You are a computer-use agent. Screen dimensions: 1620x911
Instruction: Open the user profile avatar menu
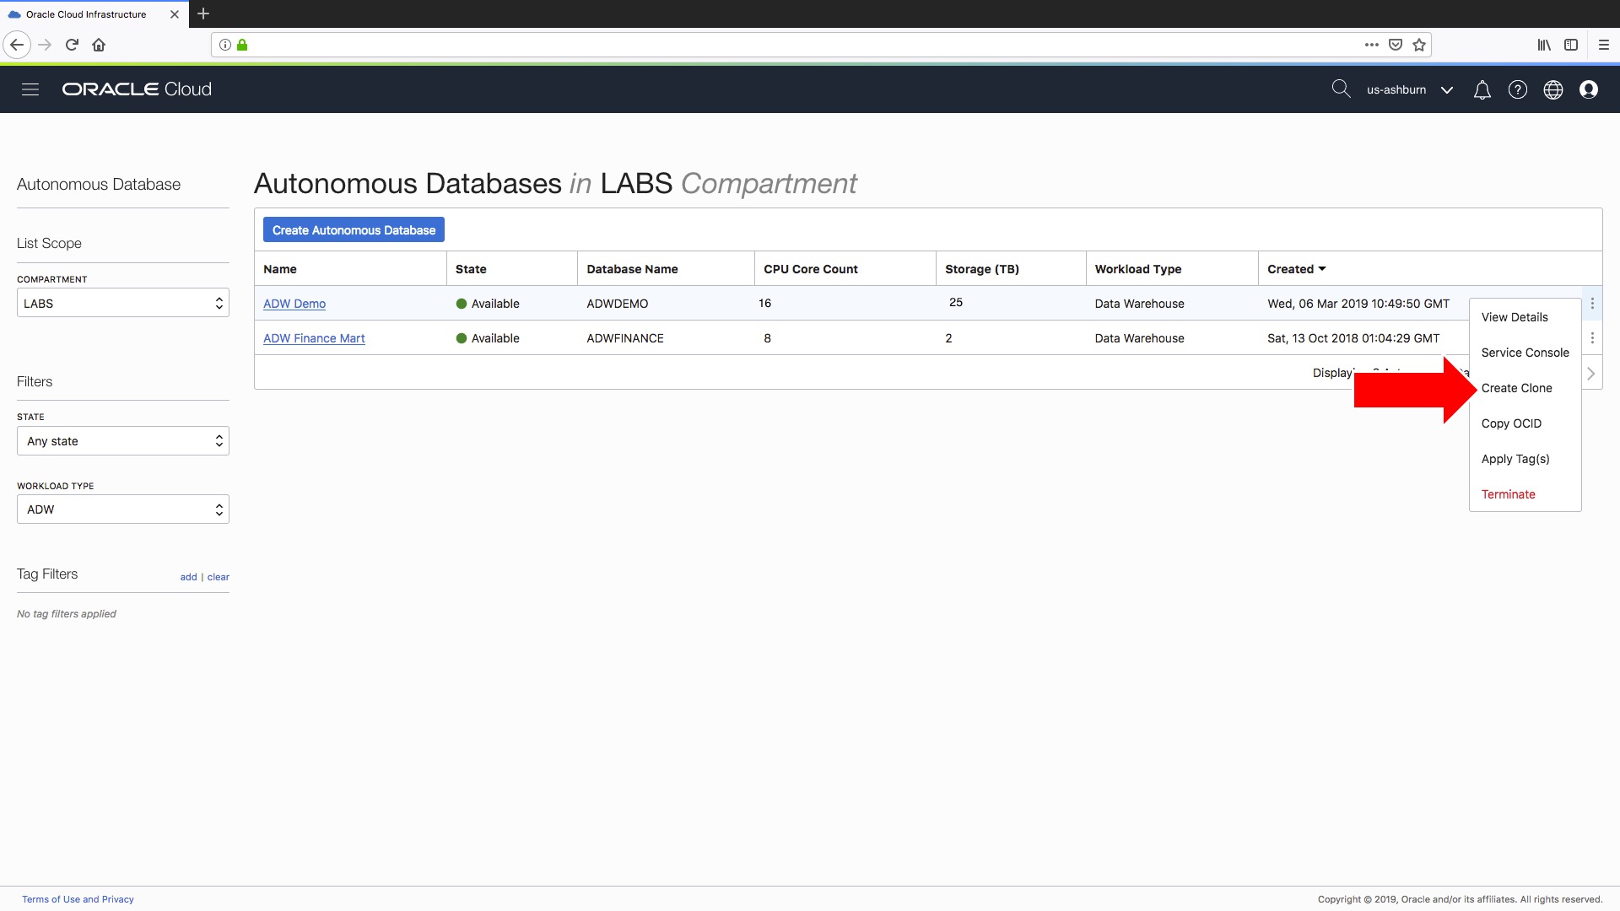tap(1590, 89)
